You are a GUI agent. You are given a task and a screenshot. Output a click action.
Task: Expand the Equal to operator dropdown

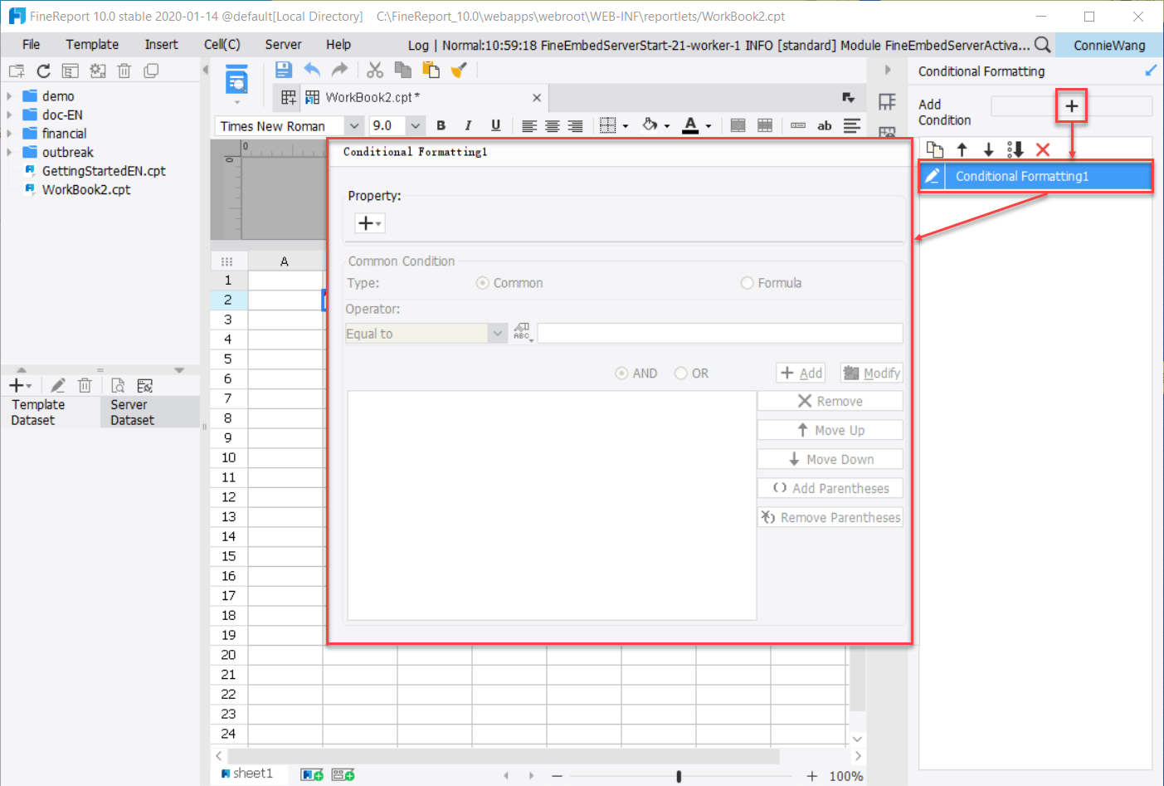pyautogui.click(x=496, y=333)
